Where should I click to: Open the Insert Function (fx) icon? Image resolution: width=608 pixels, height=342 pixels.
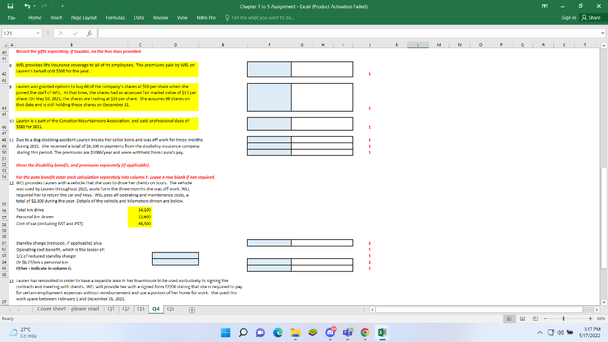(90, 33)
